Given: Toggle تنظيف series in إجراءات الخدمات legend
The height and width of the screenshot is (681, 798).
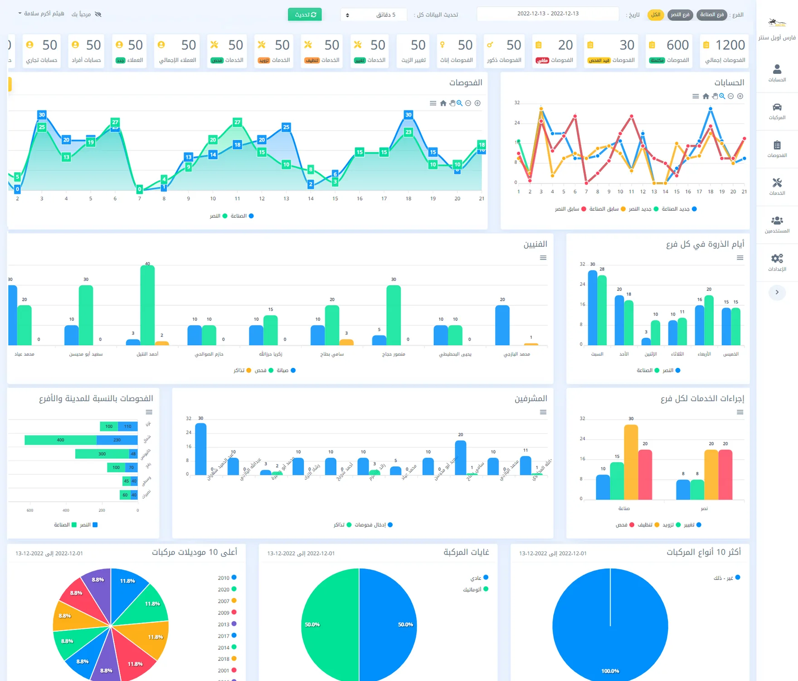Looking at the screenshot, I should pos(648,525).
